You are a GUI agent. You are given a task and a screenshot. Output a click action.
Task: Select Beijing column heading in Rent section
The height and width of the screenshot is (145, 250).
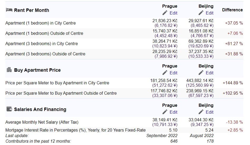206,6
